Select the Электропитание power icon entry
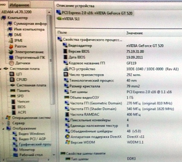This screenshot has height=162, width=182. point(26,52)
